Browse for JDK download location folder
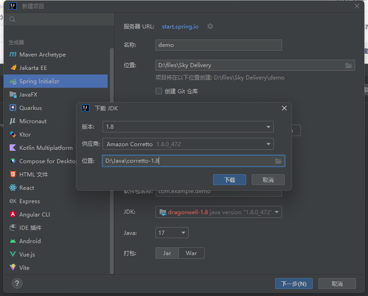This screenshot has height=296, width=368. pyautogui.click(x=278, y=161)
